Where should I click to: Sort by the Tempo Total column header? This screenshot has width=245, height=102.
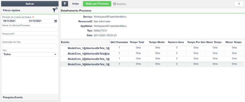pyautogui.click(x=138, y=42)
